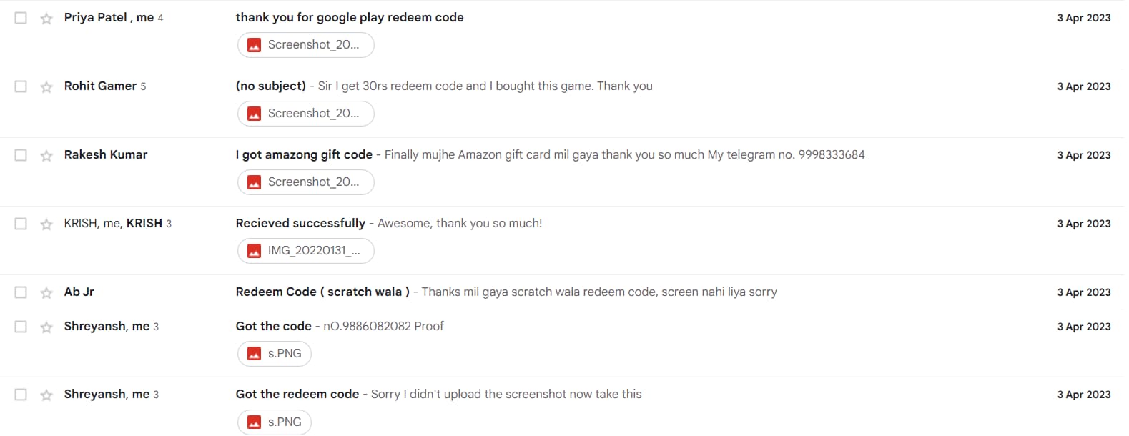The height and width of the screenshot is (436, 1129).
Task: Open s.PNG attachment in 'Got the redeem code'
Action: click(275, 422)
